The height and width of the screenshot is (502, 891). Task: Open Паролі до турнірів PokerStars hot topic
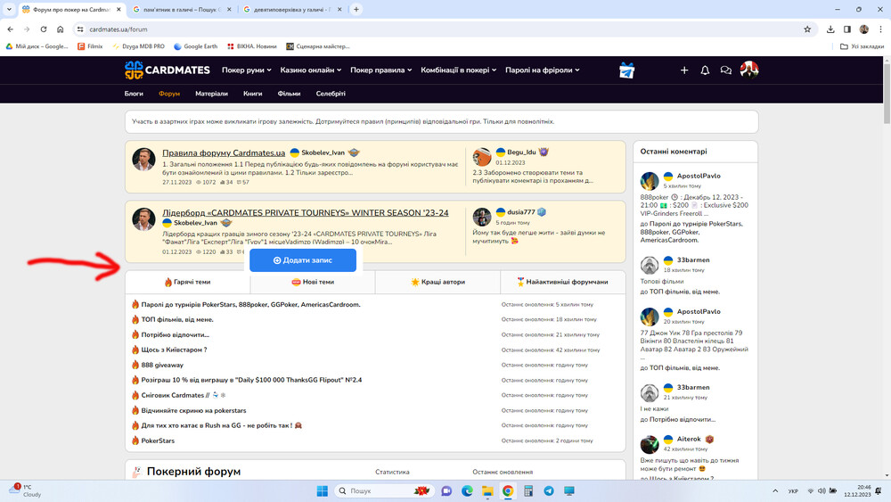250,304
